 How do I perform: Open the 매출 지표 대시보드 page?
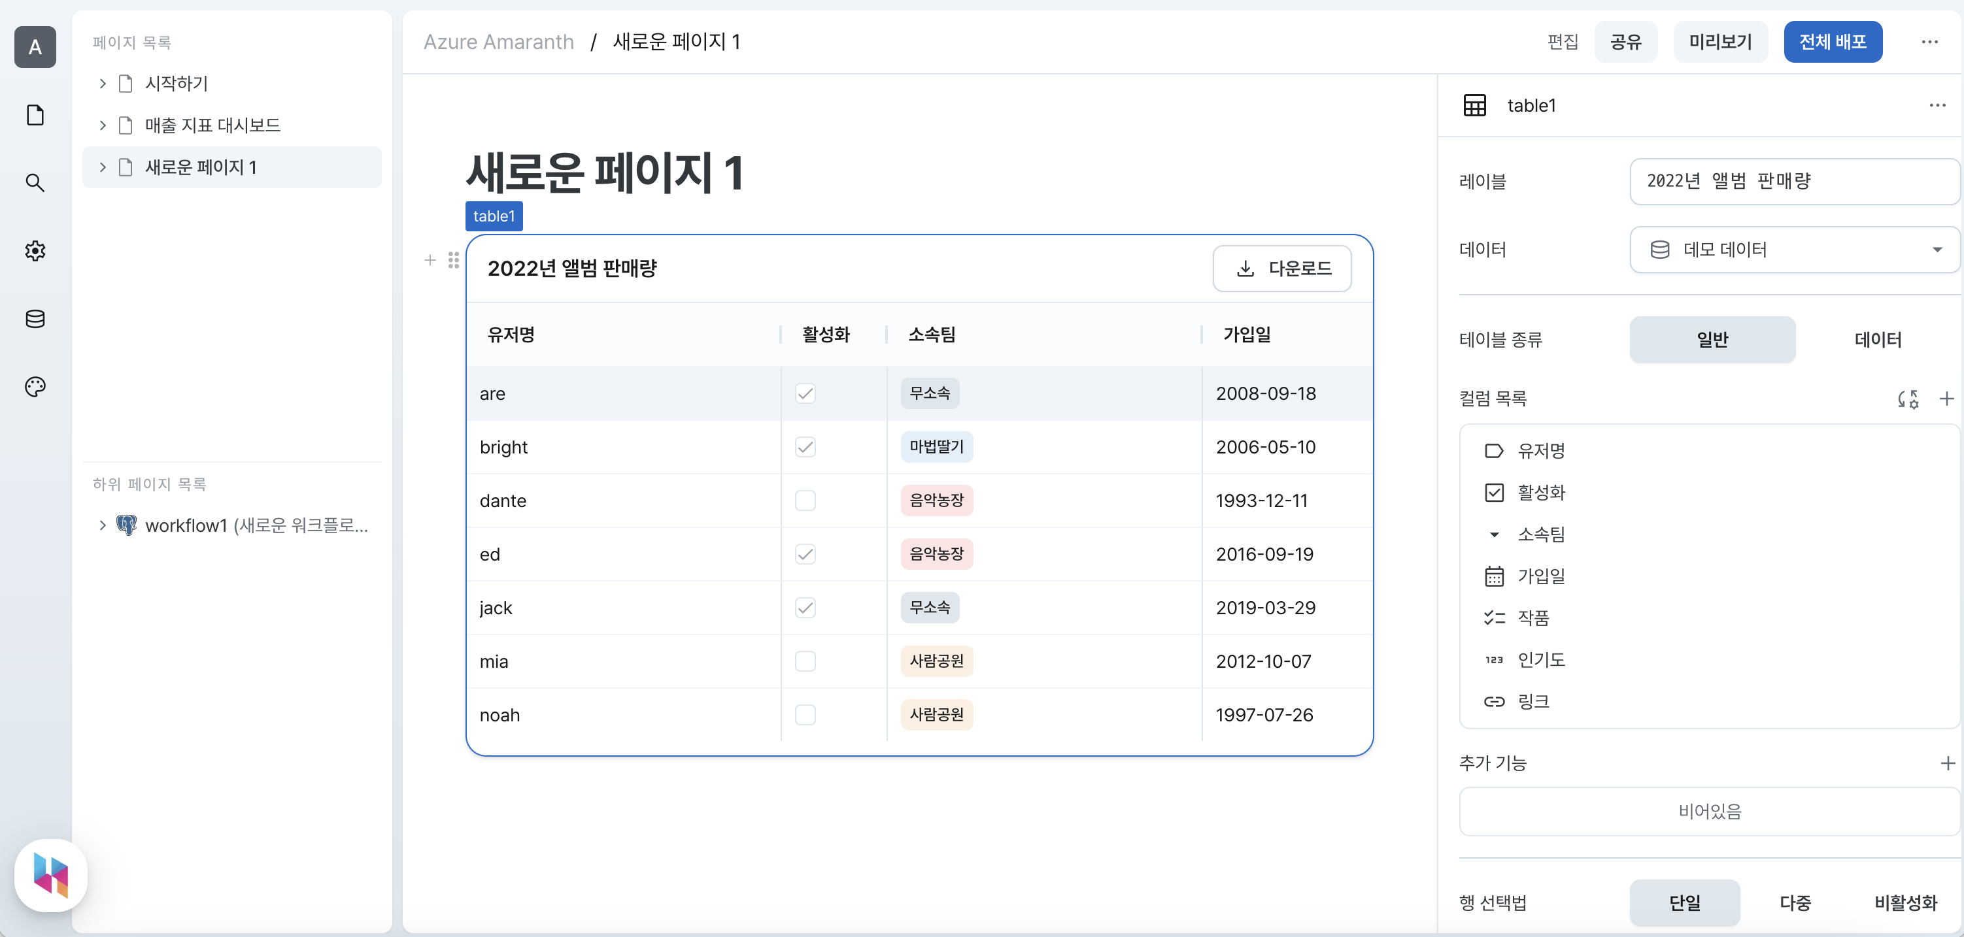pyautogui.click(x=232, y=125)
